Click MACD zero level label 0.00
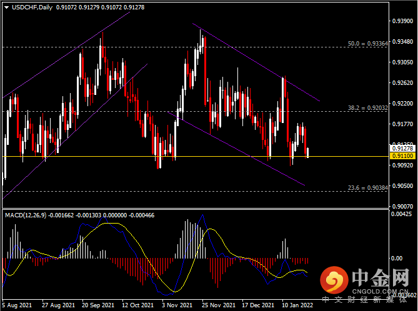Screen dimensions: 418x311 [397, 259]
